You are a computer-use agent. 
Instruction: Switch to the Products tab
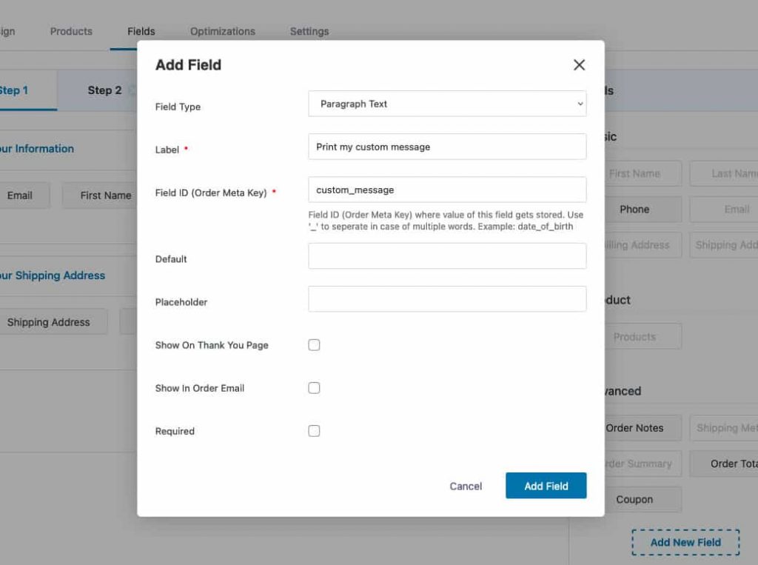point(71,31)
